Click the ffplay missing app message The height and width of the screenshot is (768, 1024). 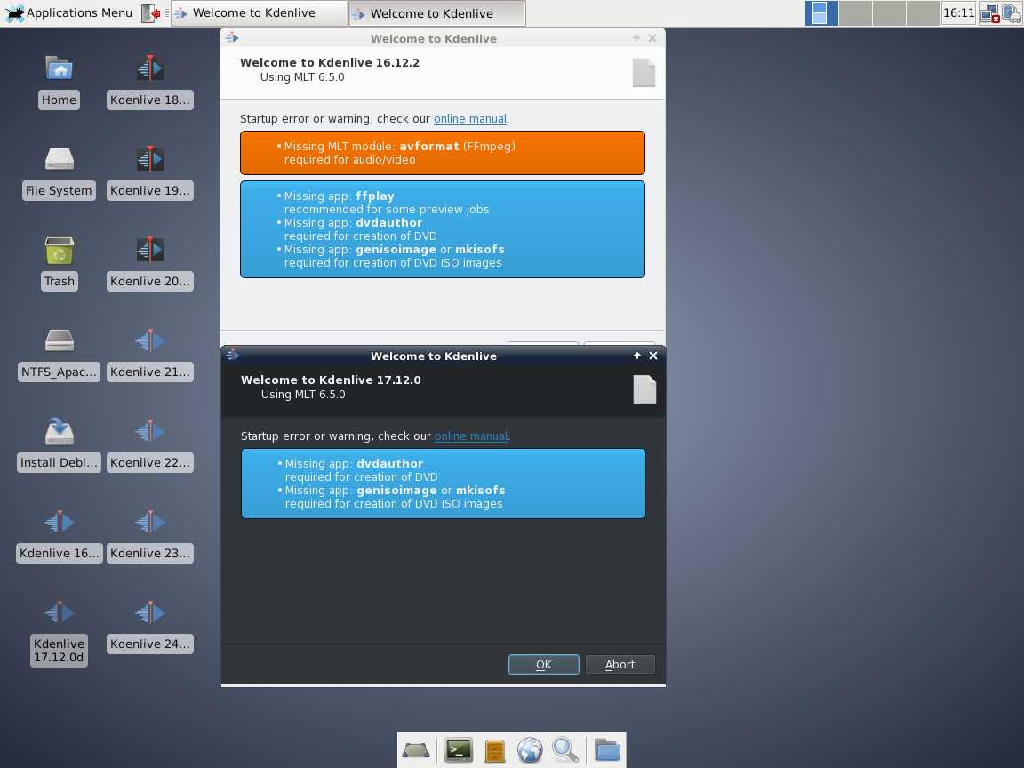pyautogui.click(x=386, y=203)
